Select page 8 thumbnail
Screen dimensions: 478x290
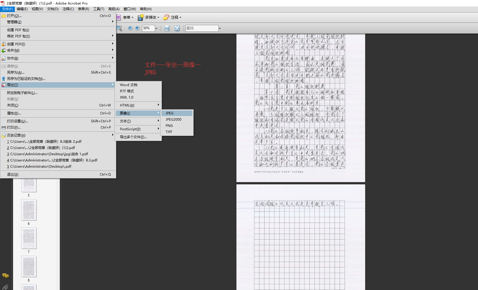(x=29, y=266)
